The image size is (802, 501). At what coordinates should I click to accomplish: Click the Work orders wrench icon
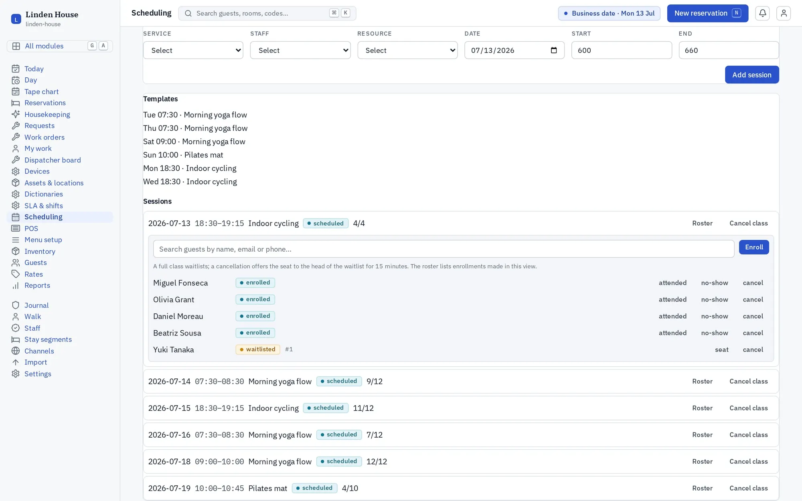pos(16,137)
